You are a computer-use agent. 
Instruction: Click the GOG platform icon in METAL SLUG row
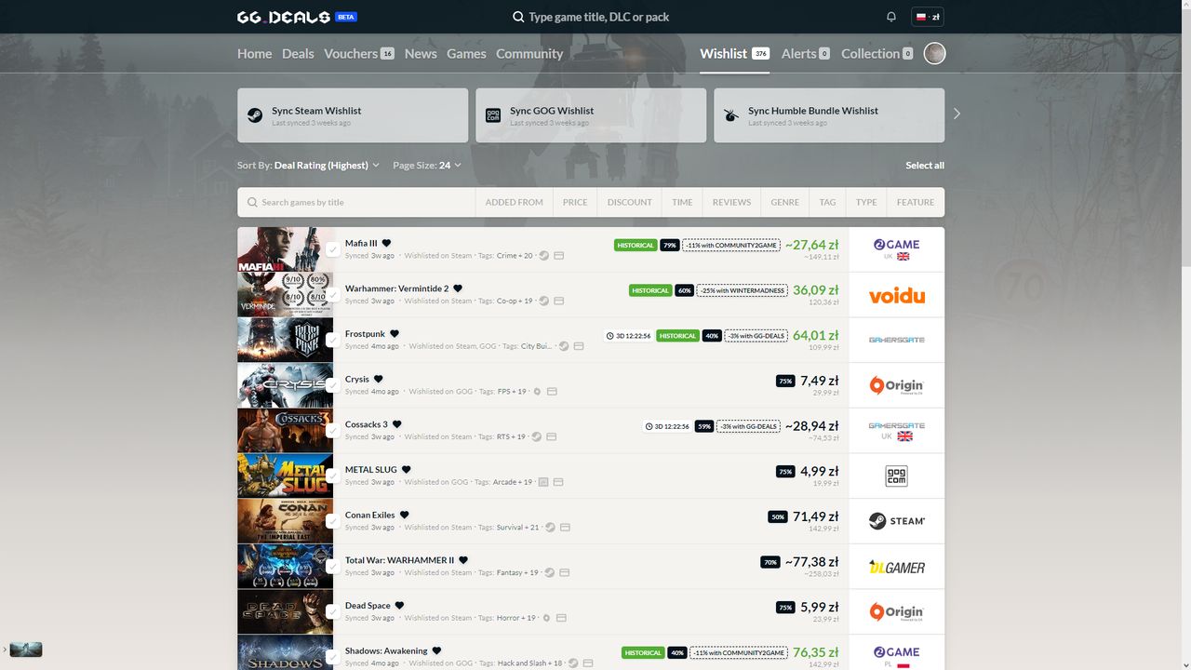click(x=544, y=482)
